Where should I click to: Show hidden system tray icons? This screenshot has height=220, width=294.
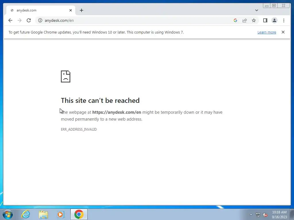pos(251,215)
